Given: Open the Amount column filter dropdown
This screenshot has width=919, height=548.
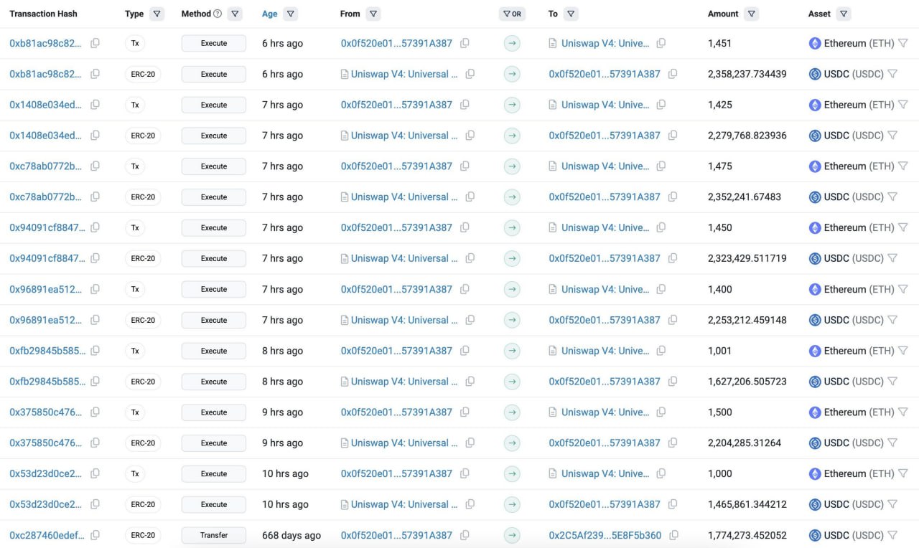Looking at the screenshot, I should coord(751,14).
